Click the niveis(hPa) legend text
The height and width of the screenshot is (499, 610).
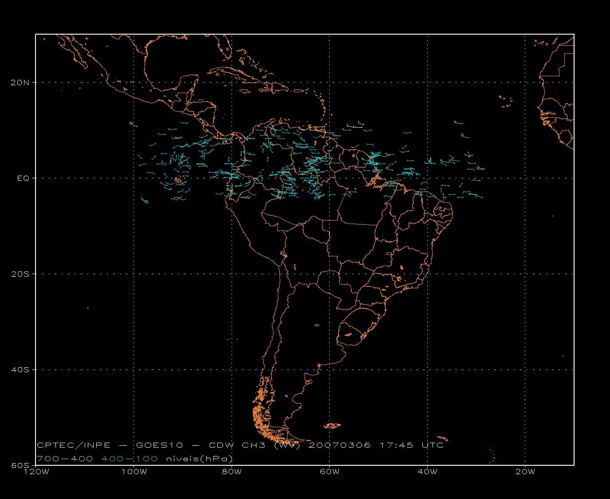click(199, 459)
